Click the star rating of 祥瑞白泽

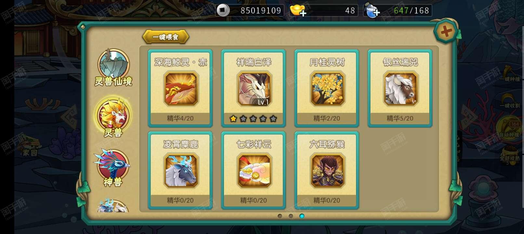253,119
